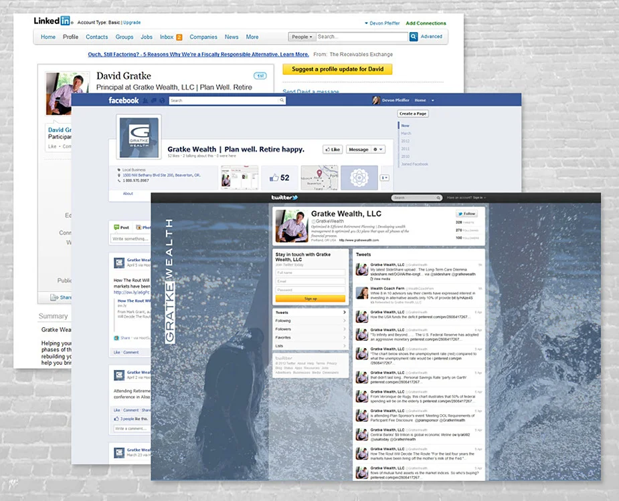Screen dimensions: 619x501
Task: Click the chevron on the Twitter Favorites row
Action: point(344,337)
